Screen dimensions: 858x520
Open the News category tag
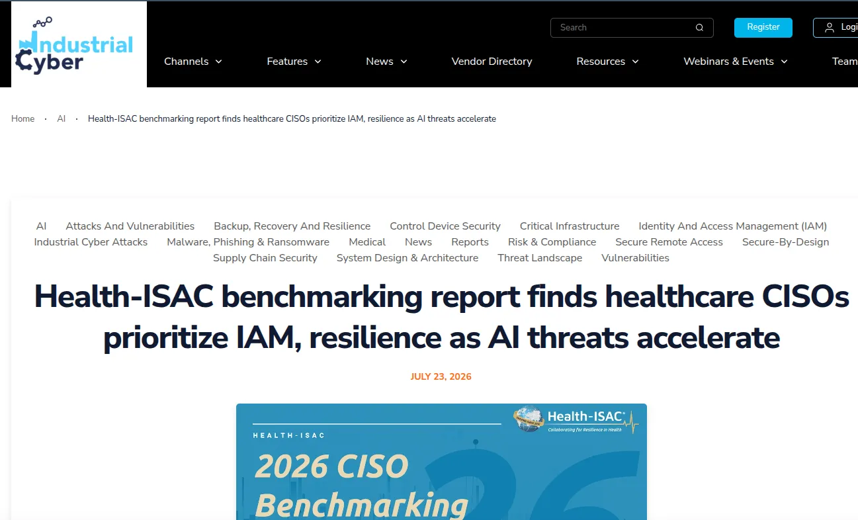418,242
